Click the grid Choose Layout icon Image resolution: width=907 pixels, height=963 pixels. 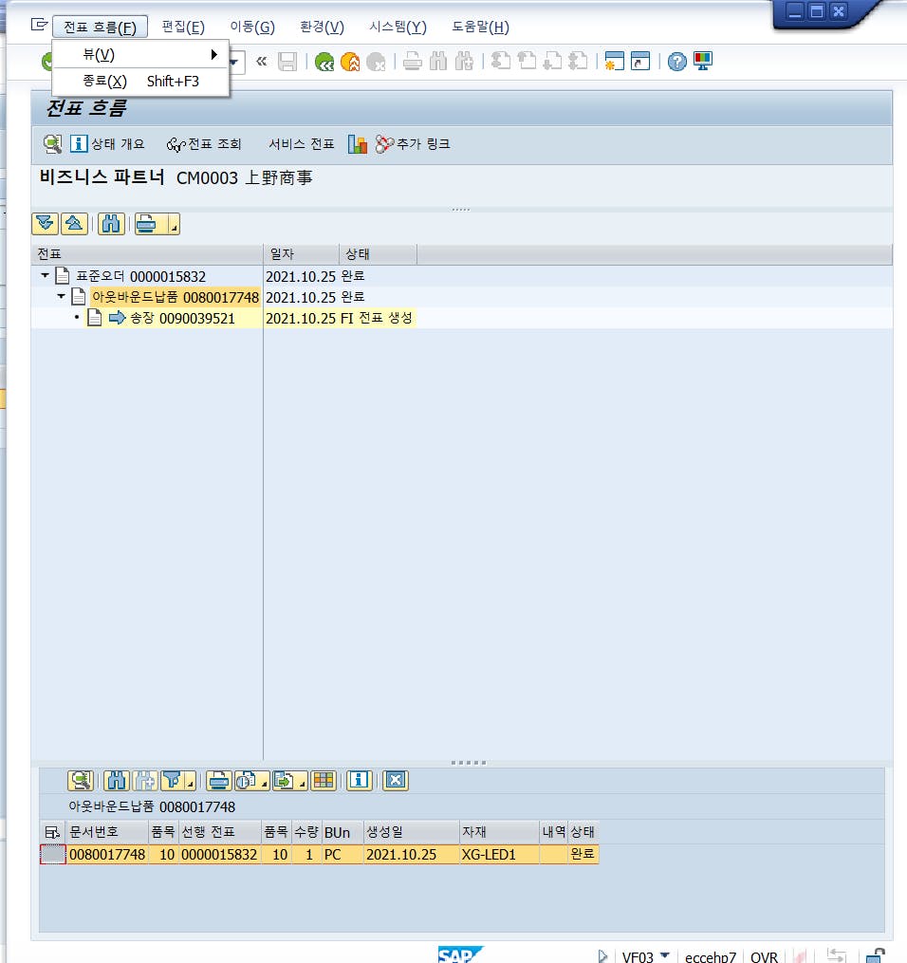(324, 781)
